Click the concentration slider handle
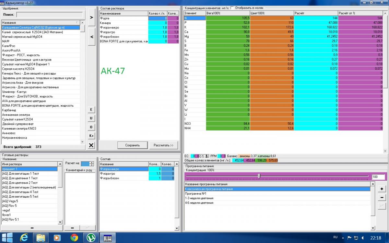 click(259, 176)
